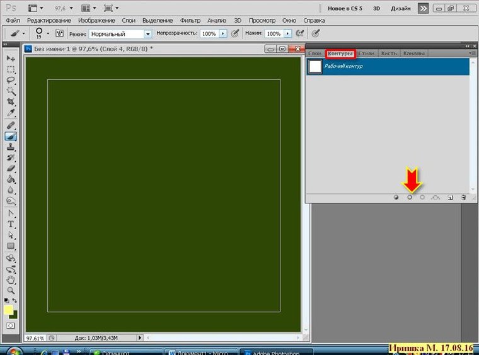Select the Type (T) tool
The height and width of the screenshot is (355, 479).
[11, 224]
